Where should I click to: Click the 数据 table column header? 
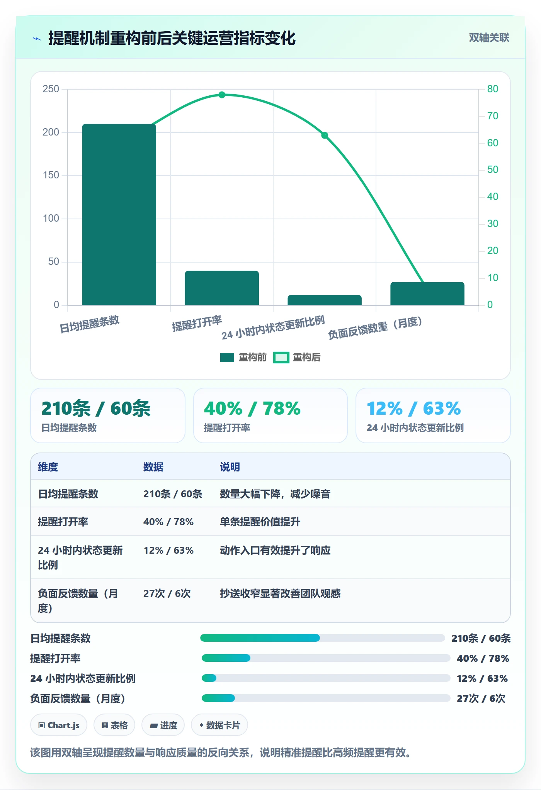[x=153, y=467]
